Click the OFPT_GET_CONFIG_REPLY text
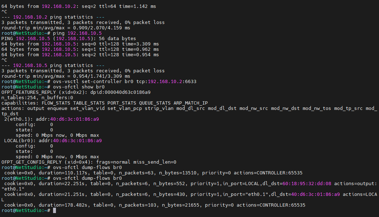Image resolution: width=379 pixels, height=217 pixels. 32,162
